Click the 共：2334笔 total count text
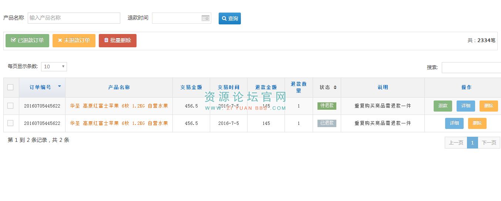 (481, 41)
